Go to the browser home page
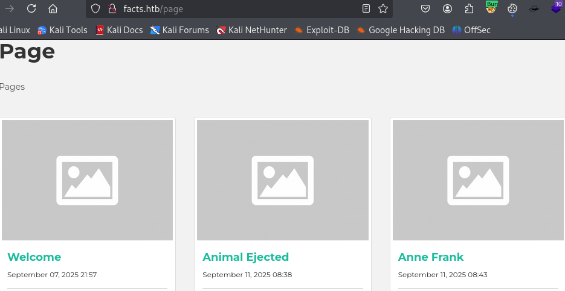565x291 pixels. pos(53,8)
